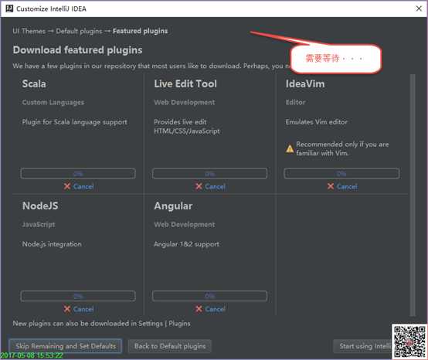Viewport: 428px width, 360px height.
Task: Click the NodeJS plugin title
Action: coord(40,205)
